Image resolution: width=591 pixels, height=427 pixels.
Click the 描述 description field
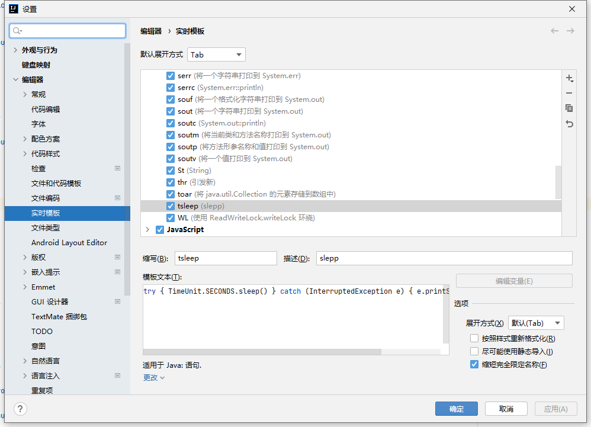coord(444,258)
